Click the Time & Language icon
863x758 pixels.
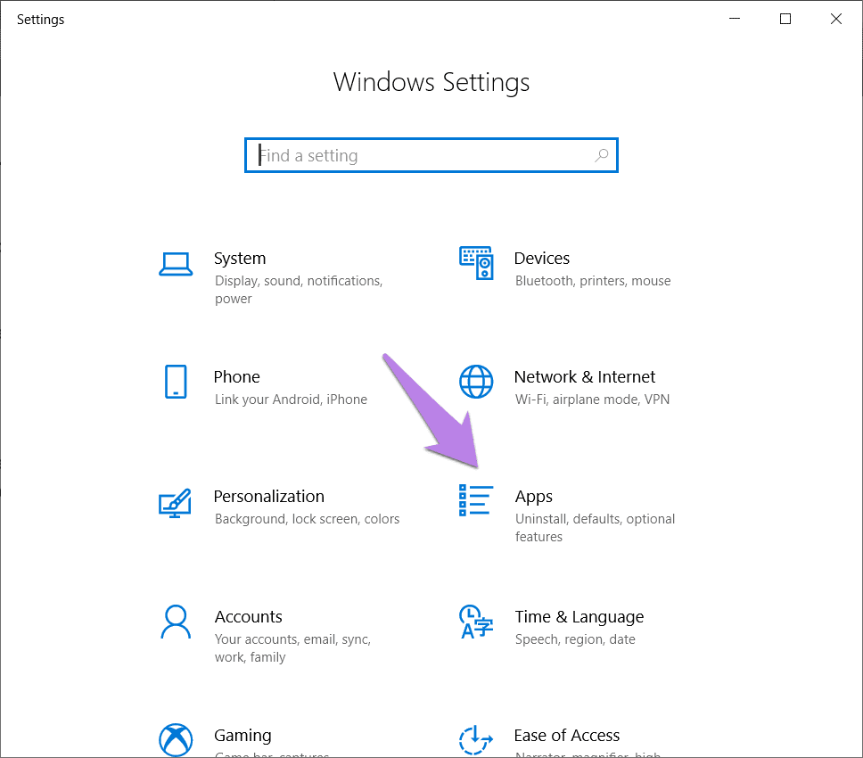coord(476,622)
